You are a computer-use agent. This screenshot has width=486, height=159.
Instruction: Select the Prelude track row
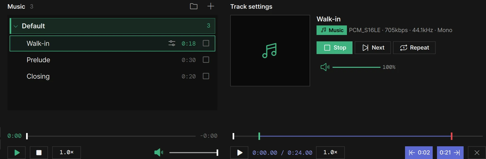click(x=112, y=60)
